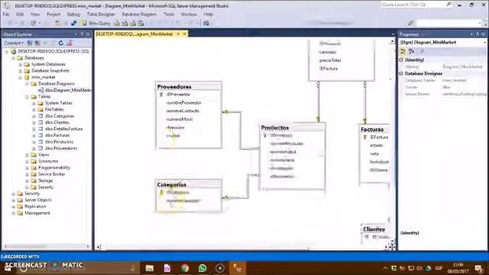Click the Quick Launch search magnifier icon
489x275 pixels.
click(449, 5)
